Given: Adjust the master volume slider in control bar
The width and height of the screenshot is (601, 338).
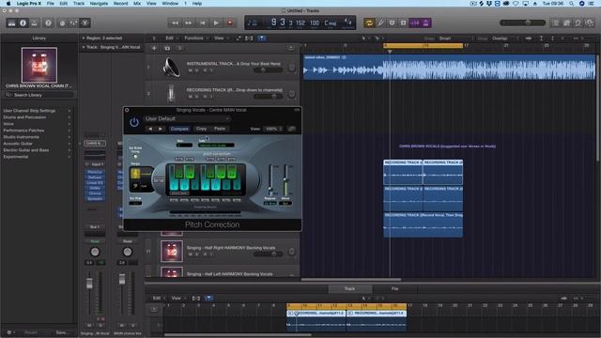Looking at the screenshot, I should coord(522,23).
